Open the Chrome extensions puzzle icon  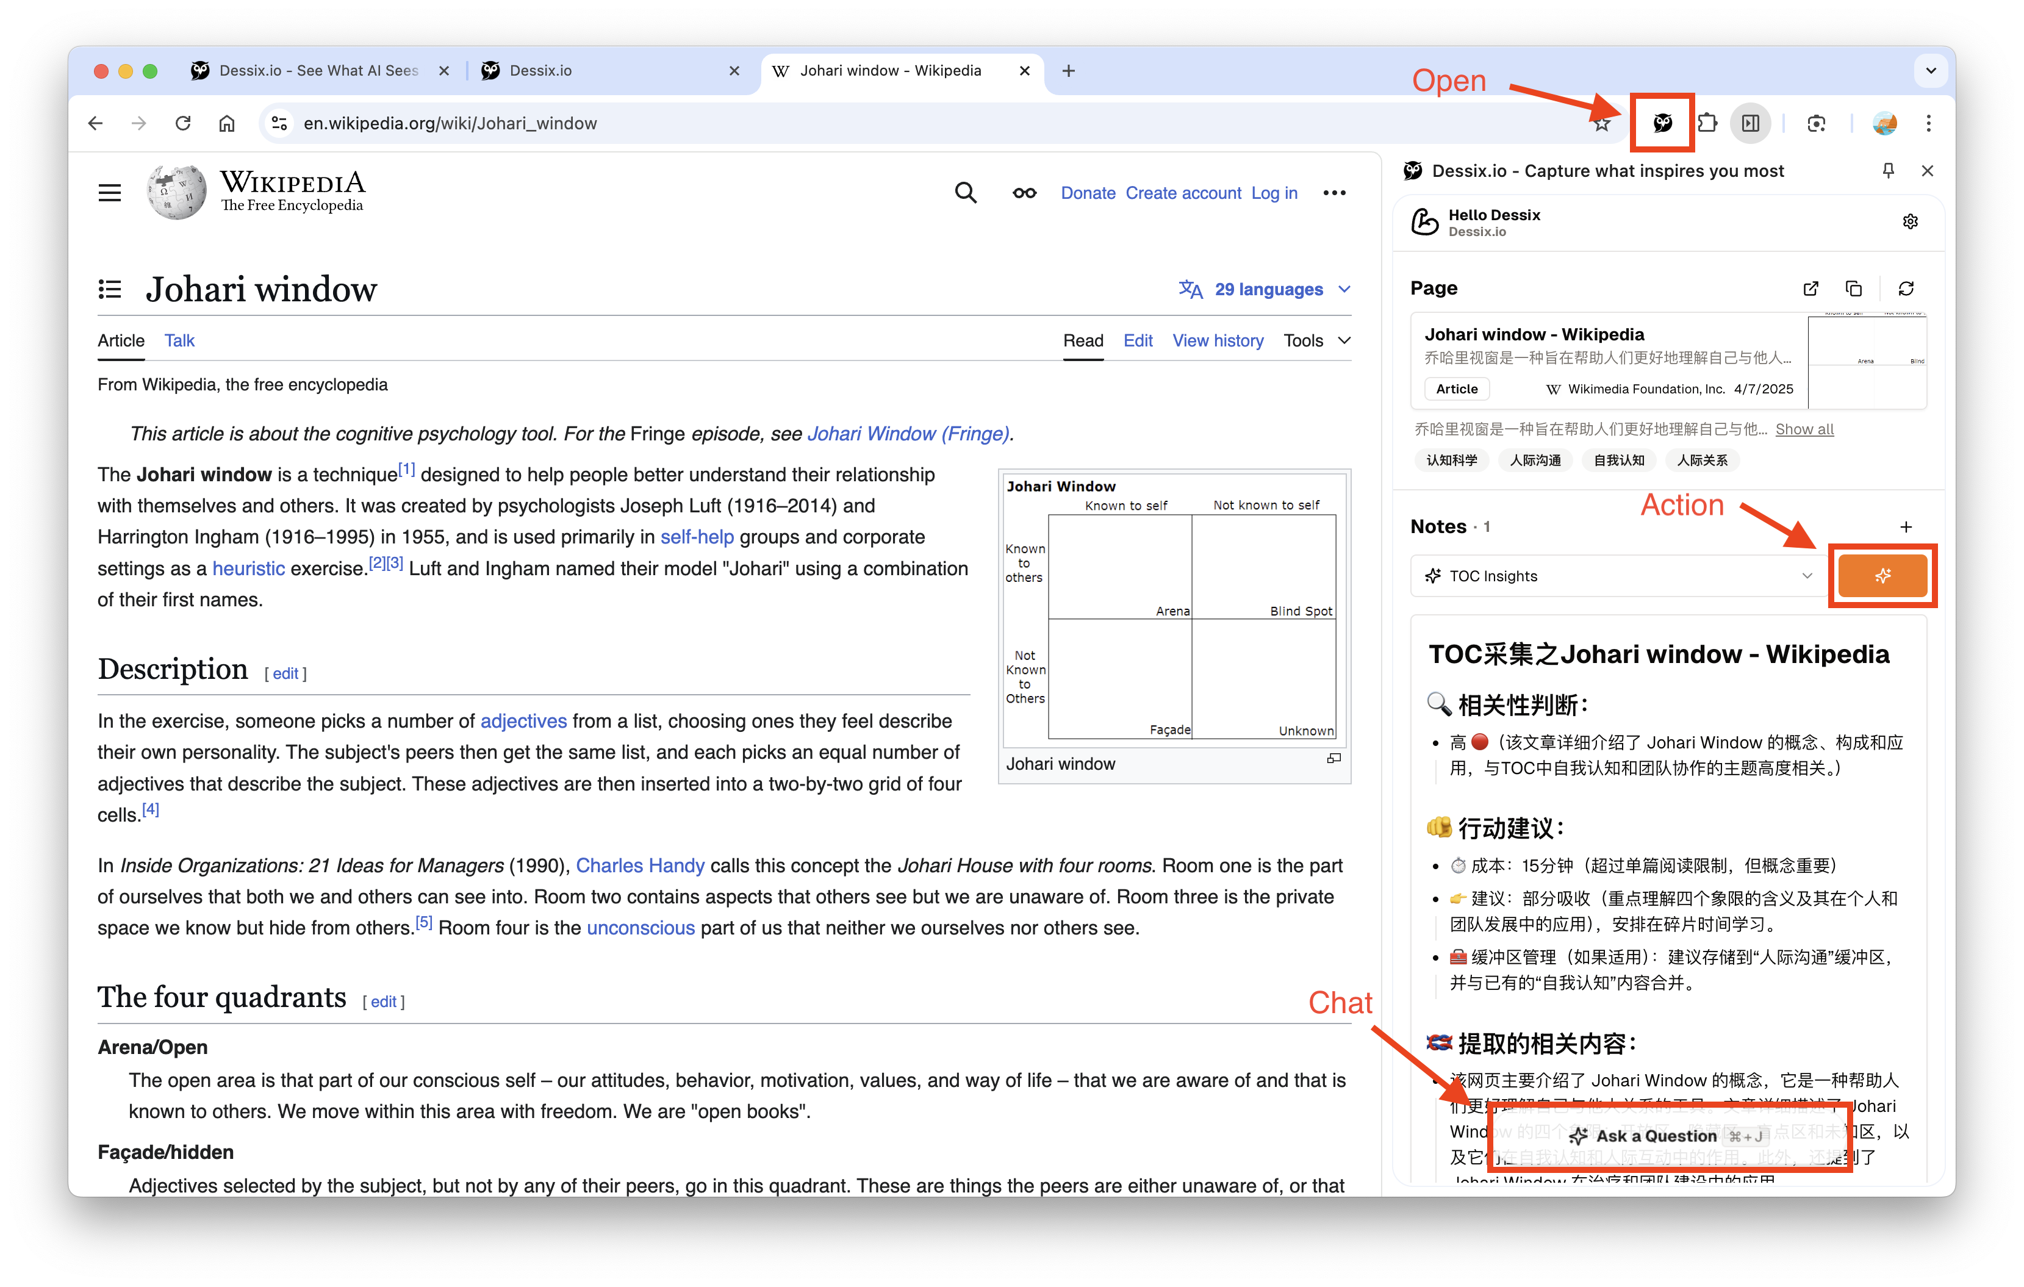point(1706,124)
